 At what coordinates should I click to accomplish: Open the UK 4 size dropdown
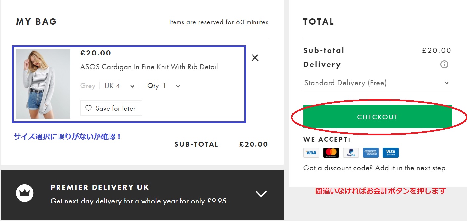pyautogui.click(x=119, y=86)
